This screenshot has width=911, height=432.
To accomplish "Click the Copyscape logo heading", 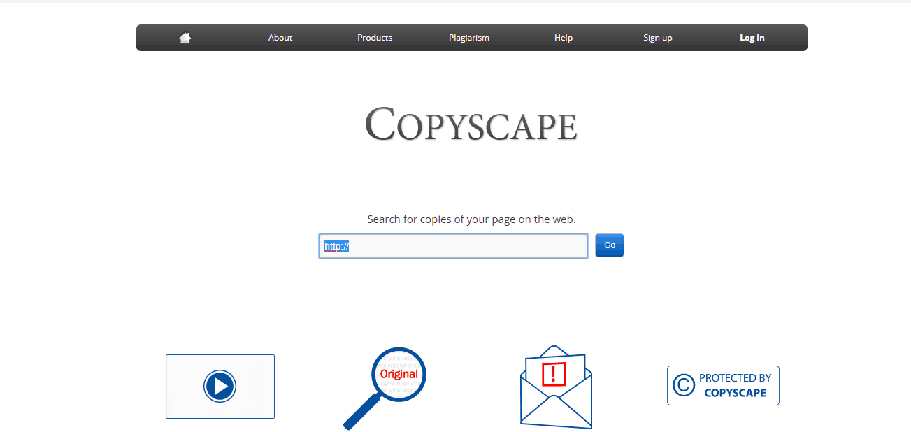I will (471, 124).
